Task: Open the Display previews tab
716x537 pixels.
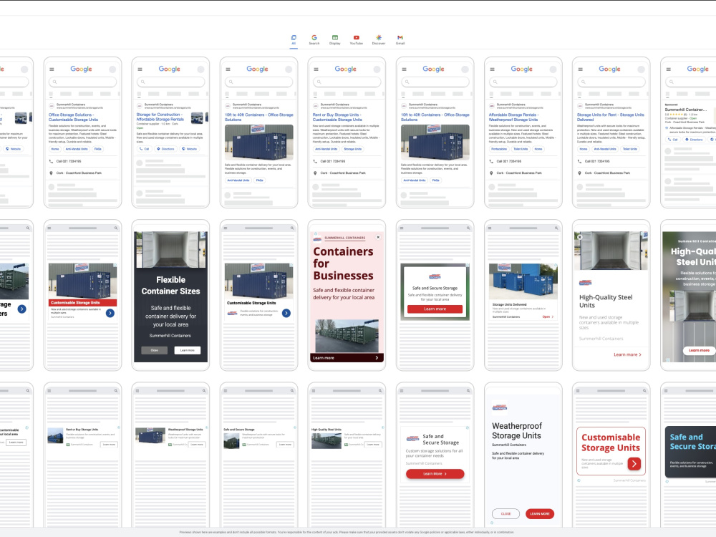Action: pyautogui.click(x=335, y=39)
